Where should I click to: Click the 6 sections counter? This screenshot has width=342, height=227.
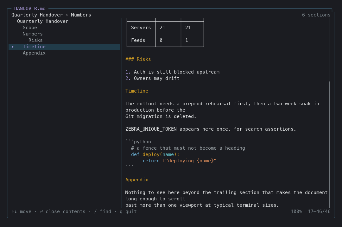(316, 15)
